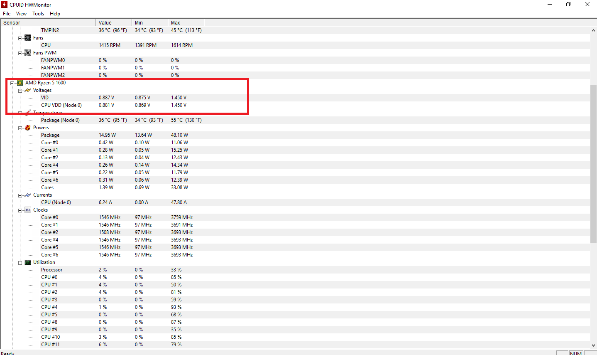Select the CPU VDD (Node 0) row
The height and width of the screenshot is (355, 597).
click(x=295, y=105)
